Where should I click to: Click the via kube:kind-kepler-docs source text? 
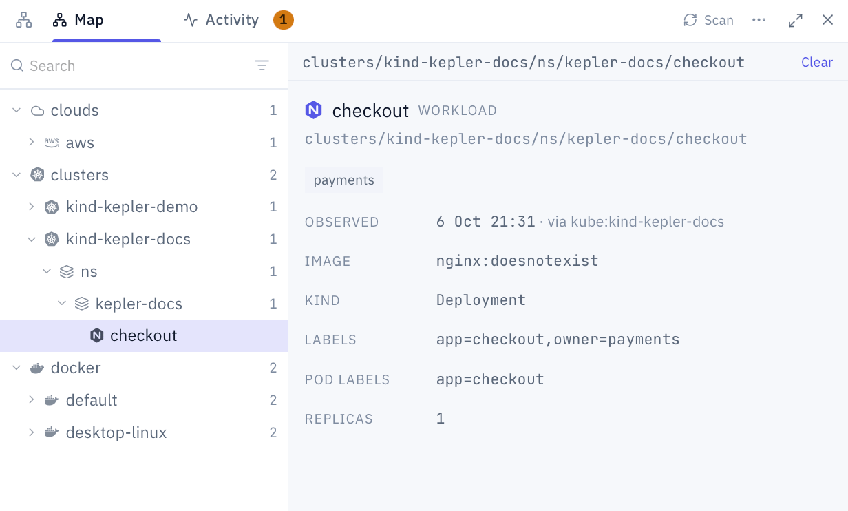636,222
